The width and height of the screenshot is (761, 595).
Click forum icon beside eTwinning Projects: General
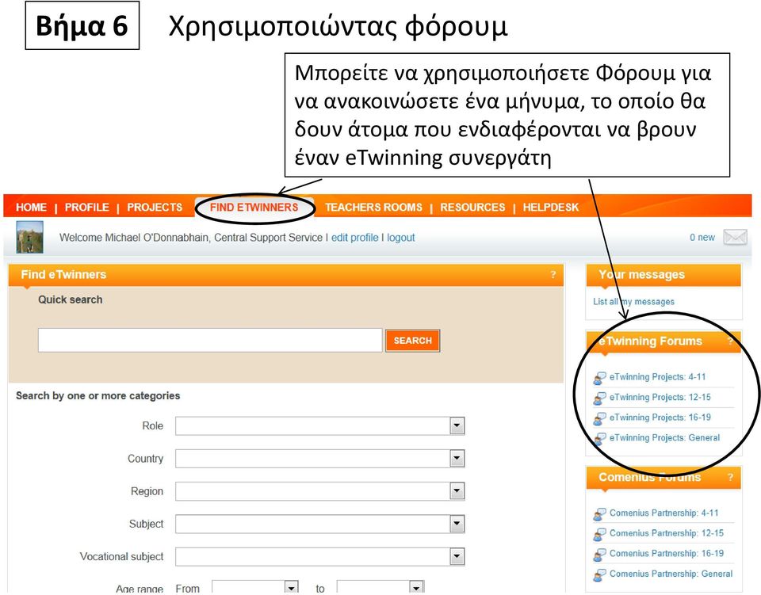(x=600, y=438)
